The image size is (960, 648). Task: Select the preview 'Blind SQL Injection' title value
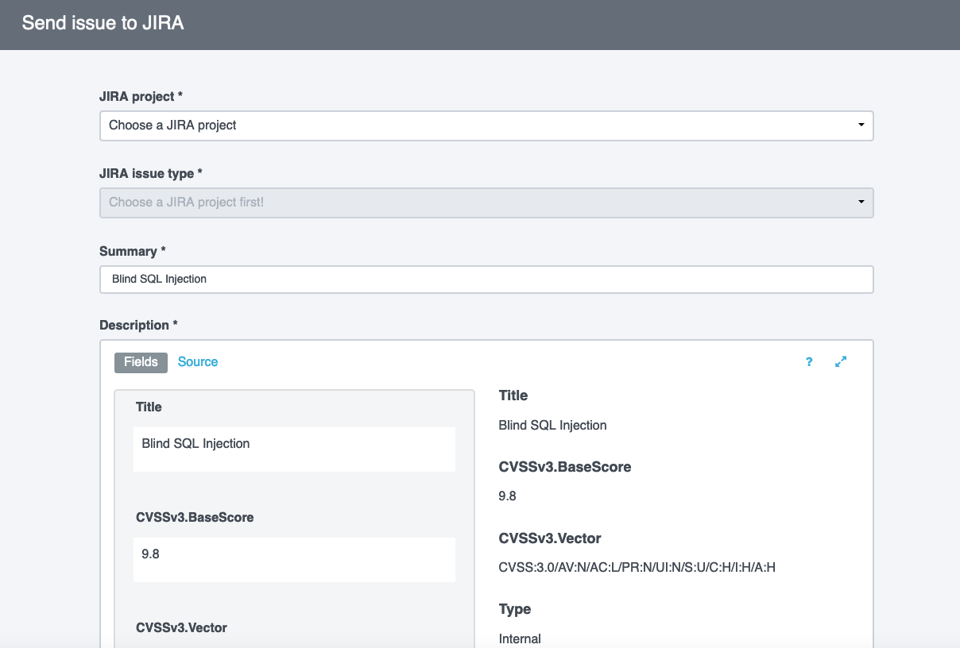coord(552,425)
